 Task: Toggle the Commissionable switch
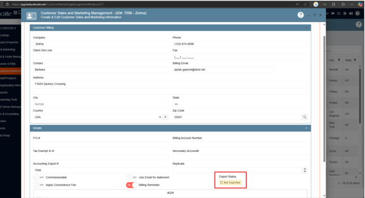39,177
